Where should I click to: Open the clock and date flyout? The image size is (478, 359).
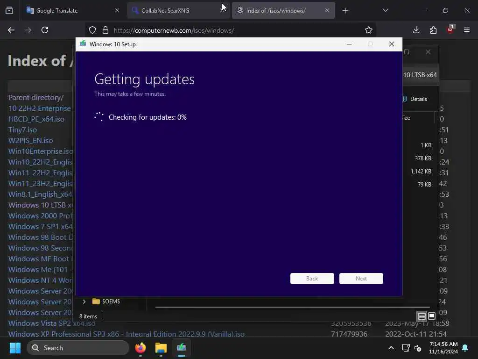(x=443, y=348)
